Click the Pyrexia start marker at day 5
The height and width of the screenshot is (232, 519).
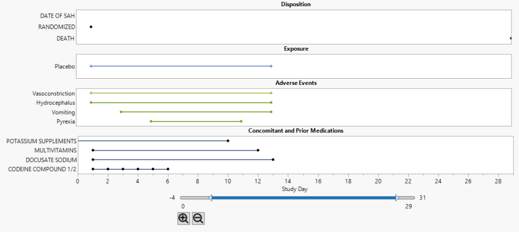pos(151,121)
